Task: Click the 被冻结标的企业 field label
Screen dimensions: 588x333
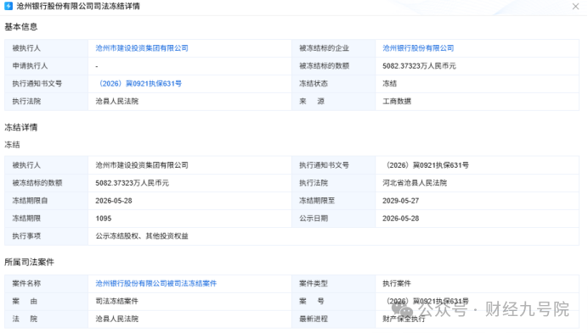Action: (x=324, y=48)
